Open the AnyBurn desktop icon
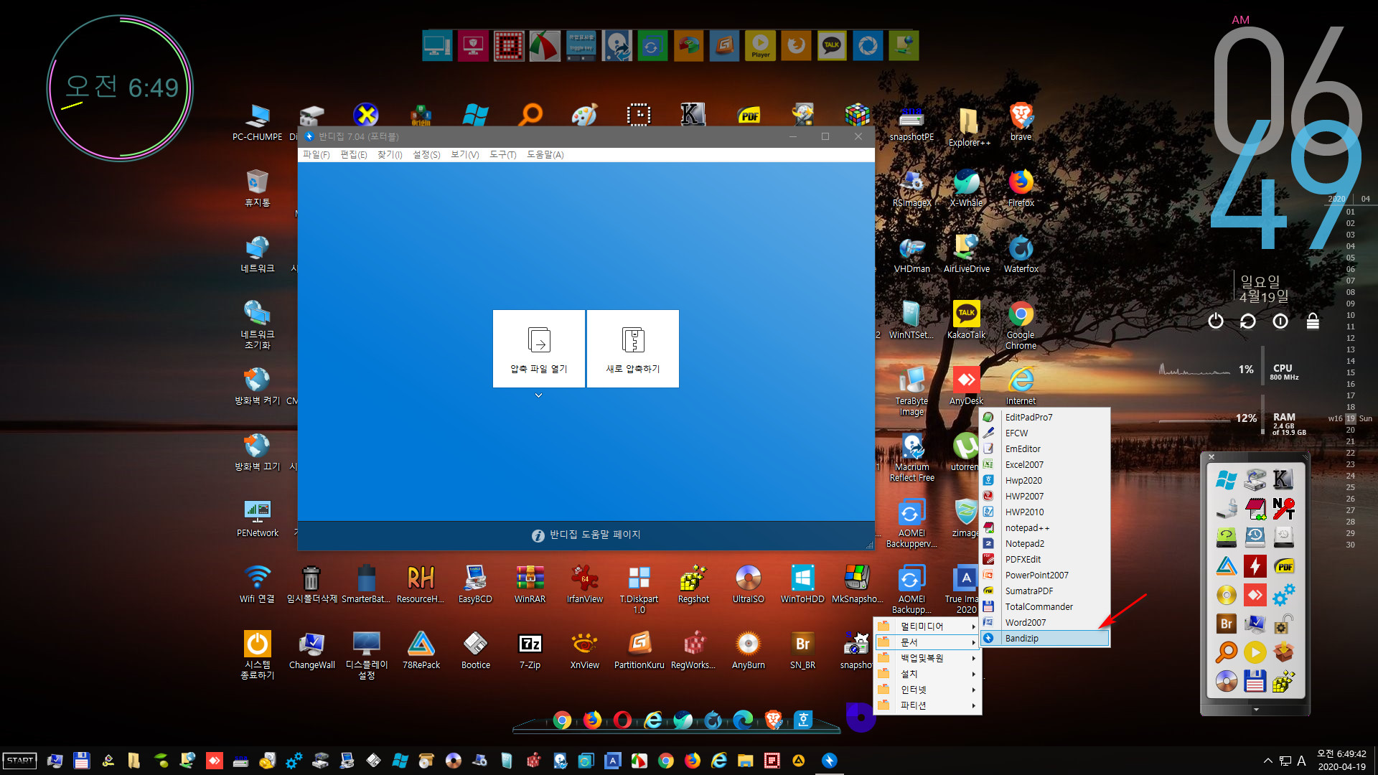Image resolution: width=1378 pixels, height=775 pixels. (x=748, y=650)
